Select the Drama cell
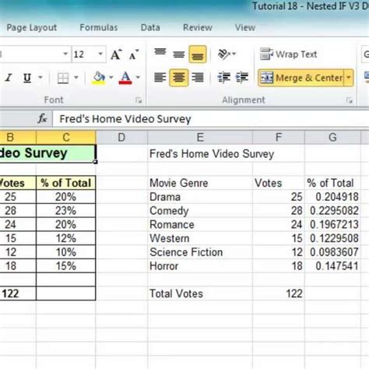The height and width of the screenshot is (369, 369). [x=200, y=197]
